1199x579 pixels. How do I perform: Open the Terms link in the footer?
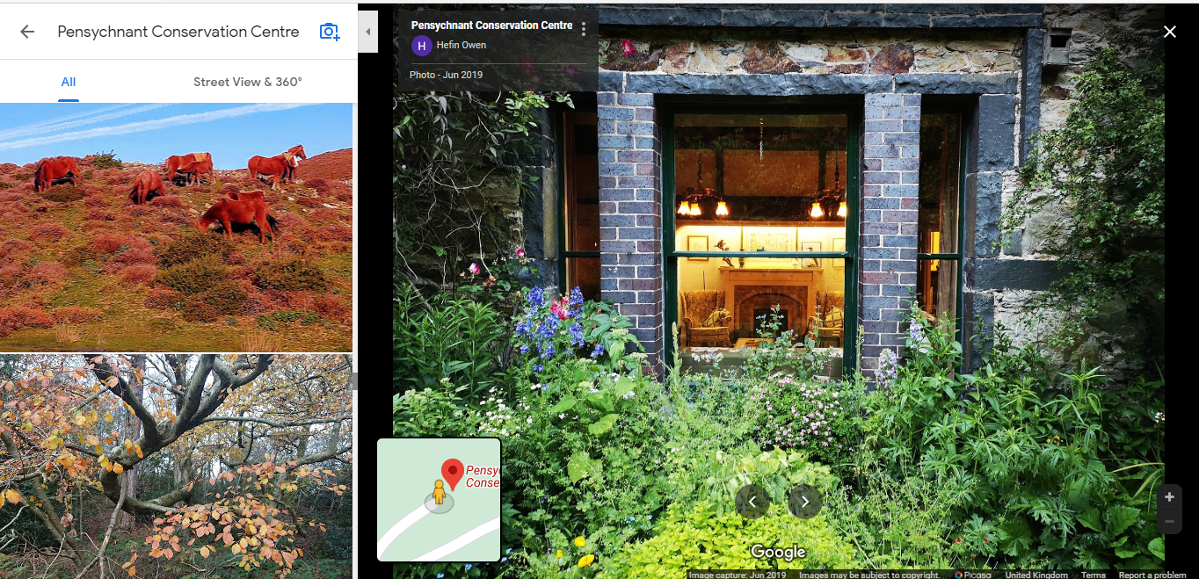(x=1094, y=575)
